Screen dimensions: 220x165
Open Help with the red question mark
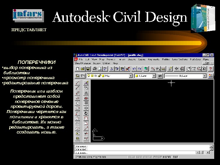211,69
